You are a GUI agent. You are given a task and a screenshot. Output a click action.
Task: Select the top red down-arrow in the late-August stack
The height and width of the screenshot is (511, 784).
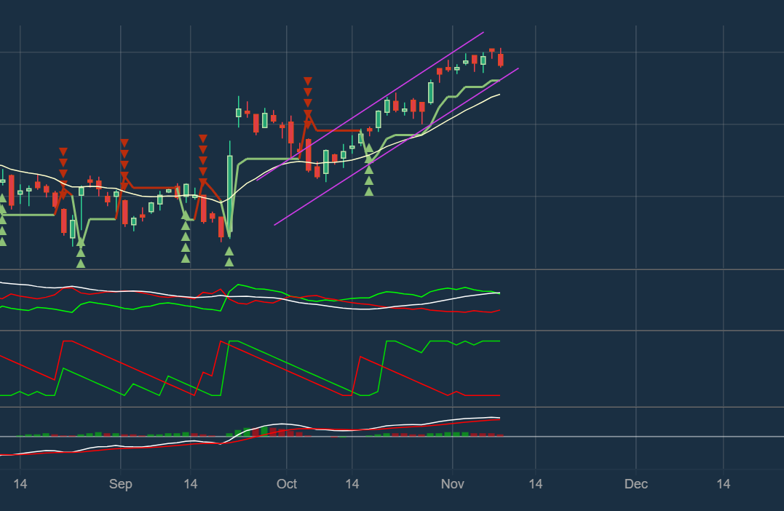(63, 151)
